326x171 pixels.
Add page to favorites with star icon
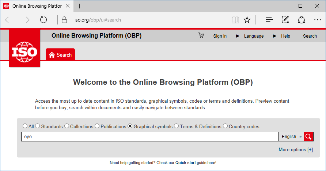tap(247, 20)
